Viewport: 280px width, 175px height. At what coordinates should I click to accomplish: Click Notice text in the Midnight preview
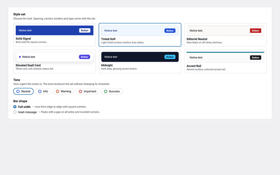pyautogui.click(x=111, y=57)
